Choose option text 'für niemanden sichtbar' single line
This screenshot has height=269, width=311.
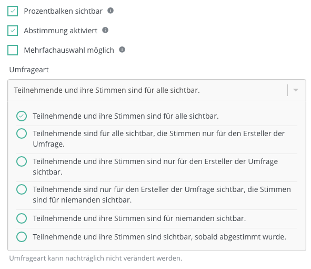coord(139,218)
